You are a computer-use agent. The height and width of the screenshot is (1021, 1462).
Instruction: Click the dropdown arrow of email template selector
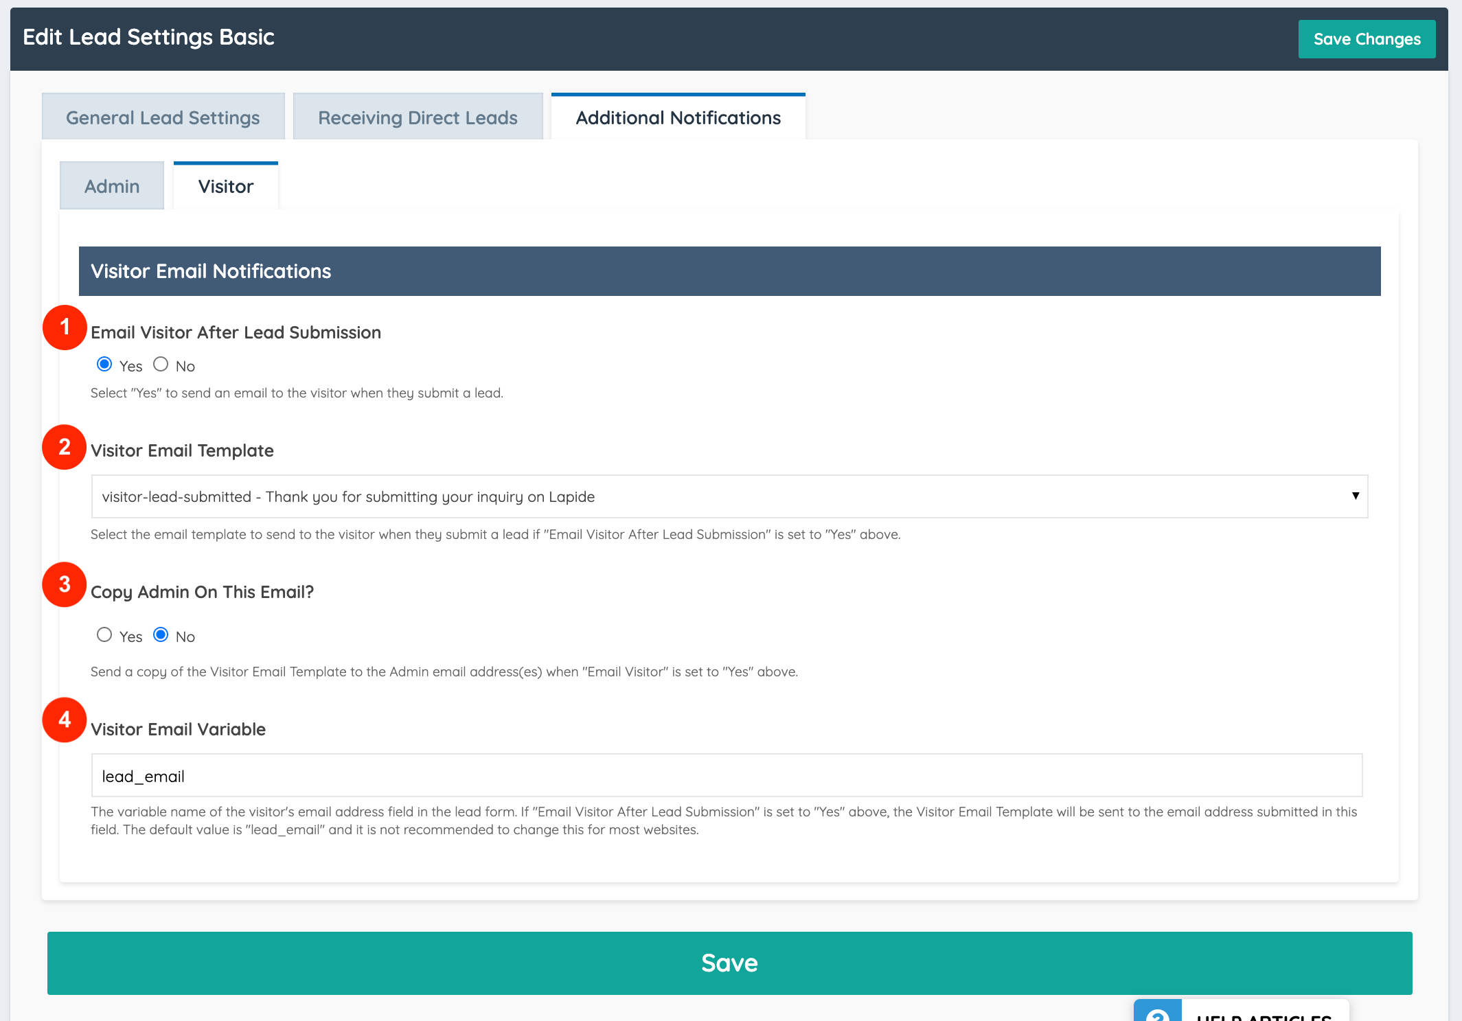[1355, 496]
